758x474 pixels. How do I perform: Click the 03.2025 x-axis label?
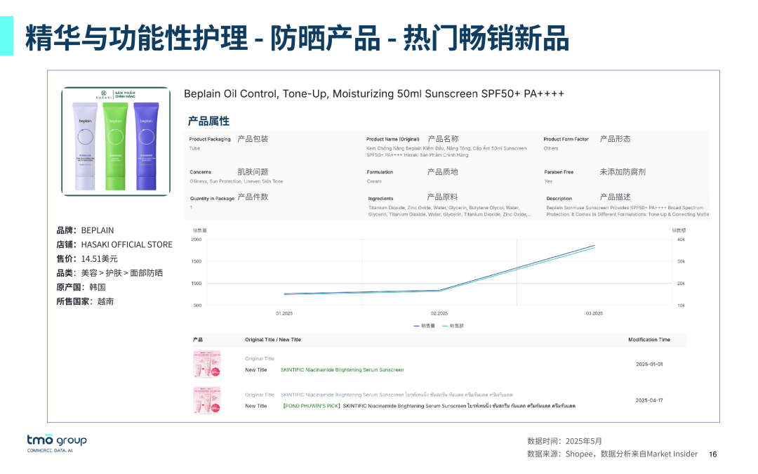[594, 313]
